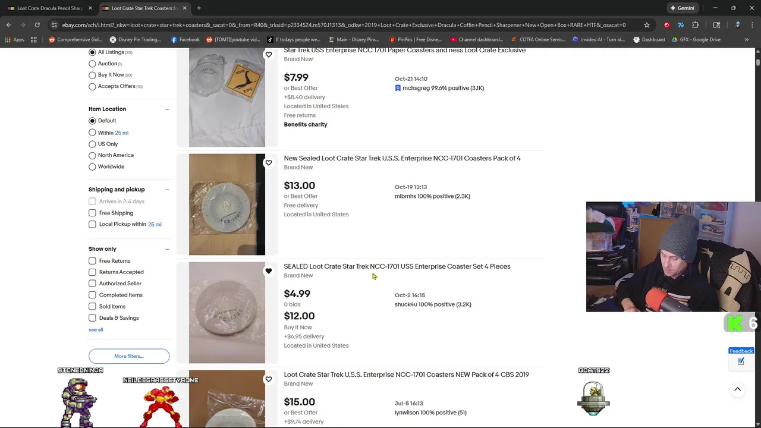
Task: Select the Buy It Now radio option
Action: click(92, 75)
